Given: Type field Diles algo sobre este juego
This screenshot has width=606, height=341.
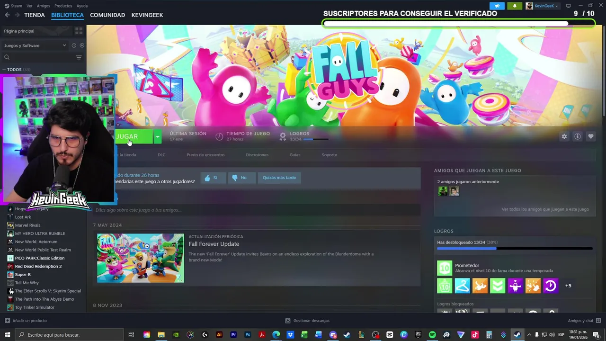Looking at the screenshot, I should [x=256, y=210].
